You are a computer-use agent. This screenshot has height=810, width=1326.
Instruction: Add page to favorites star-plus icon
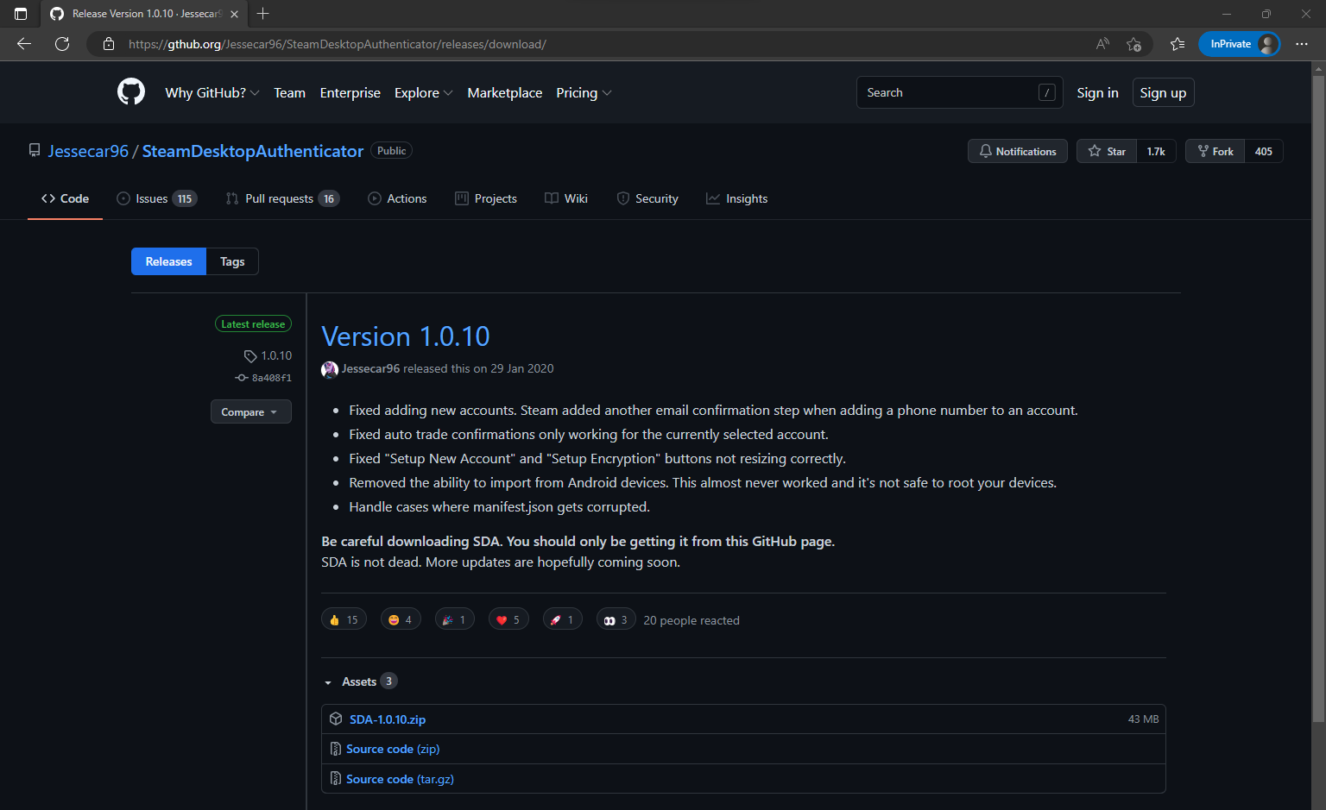tap(1133, 44)
